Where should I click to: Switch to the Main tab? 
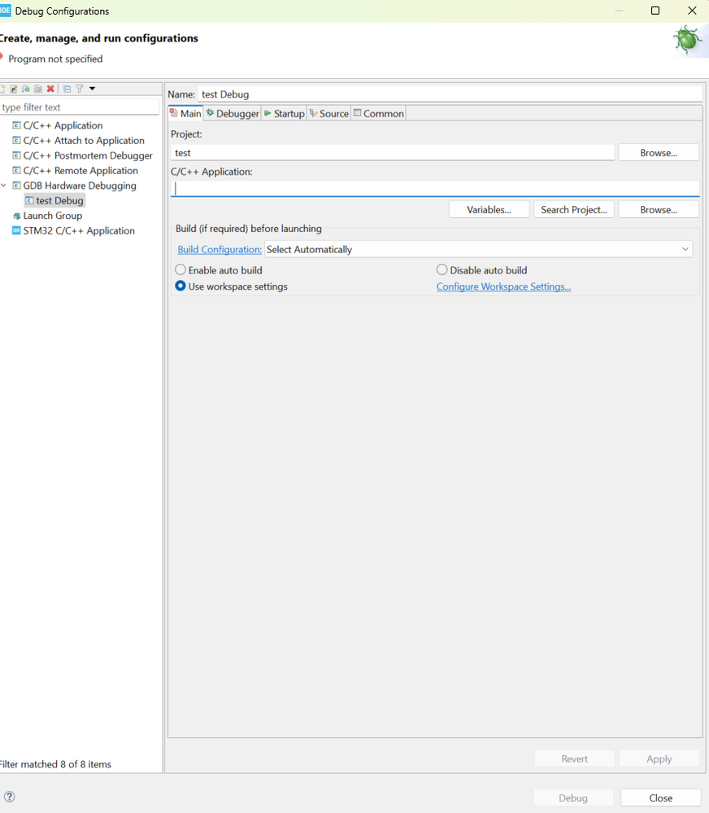point(185,114)
